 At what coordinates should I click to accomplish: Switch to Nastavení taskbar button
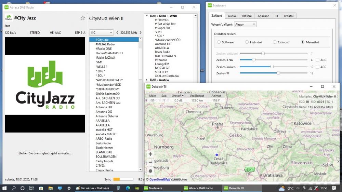[162, 188]
